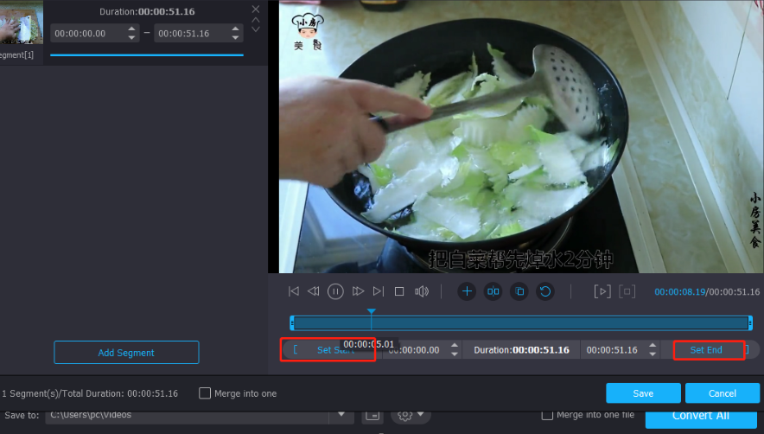Click the bracket-stop segment icon

click(x=627, y=291)
